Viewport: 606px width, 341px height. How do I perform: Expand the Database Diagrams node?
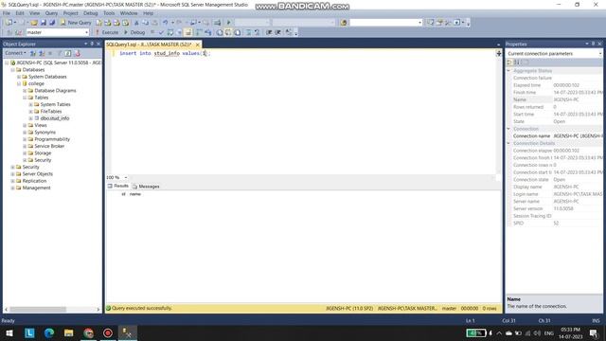click(25, 91)
